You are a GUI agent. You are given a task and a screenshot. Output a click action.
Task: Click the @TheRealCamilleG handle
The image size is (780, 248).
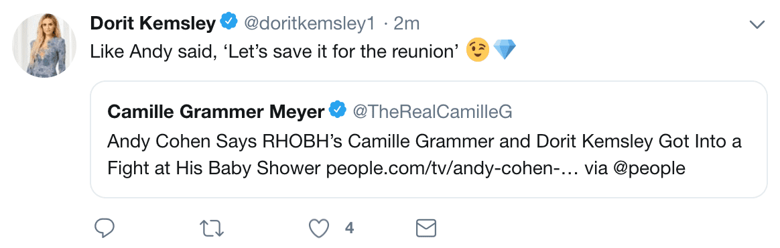click(432, 111)
